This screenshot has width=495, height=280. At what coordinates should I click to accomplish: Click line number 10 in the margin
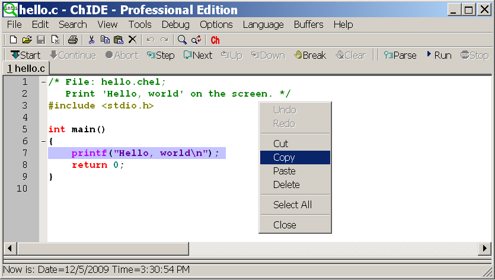coord(22,189)
